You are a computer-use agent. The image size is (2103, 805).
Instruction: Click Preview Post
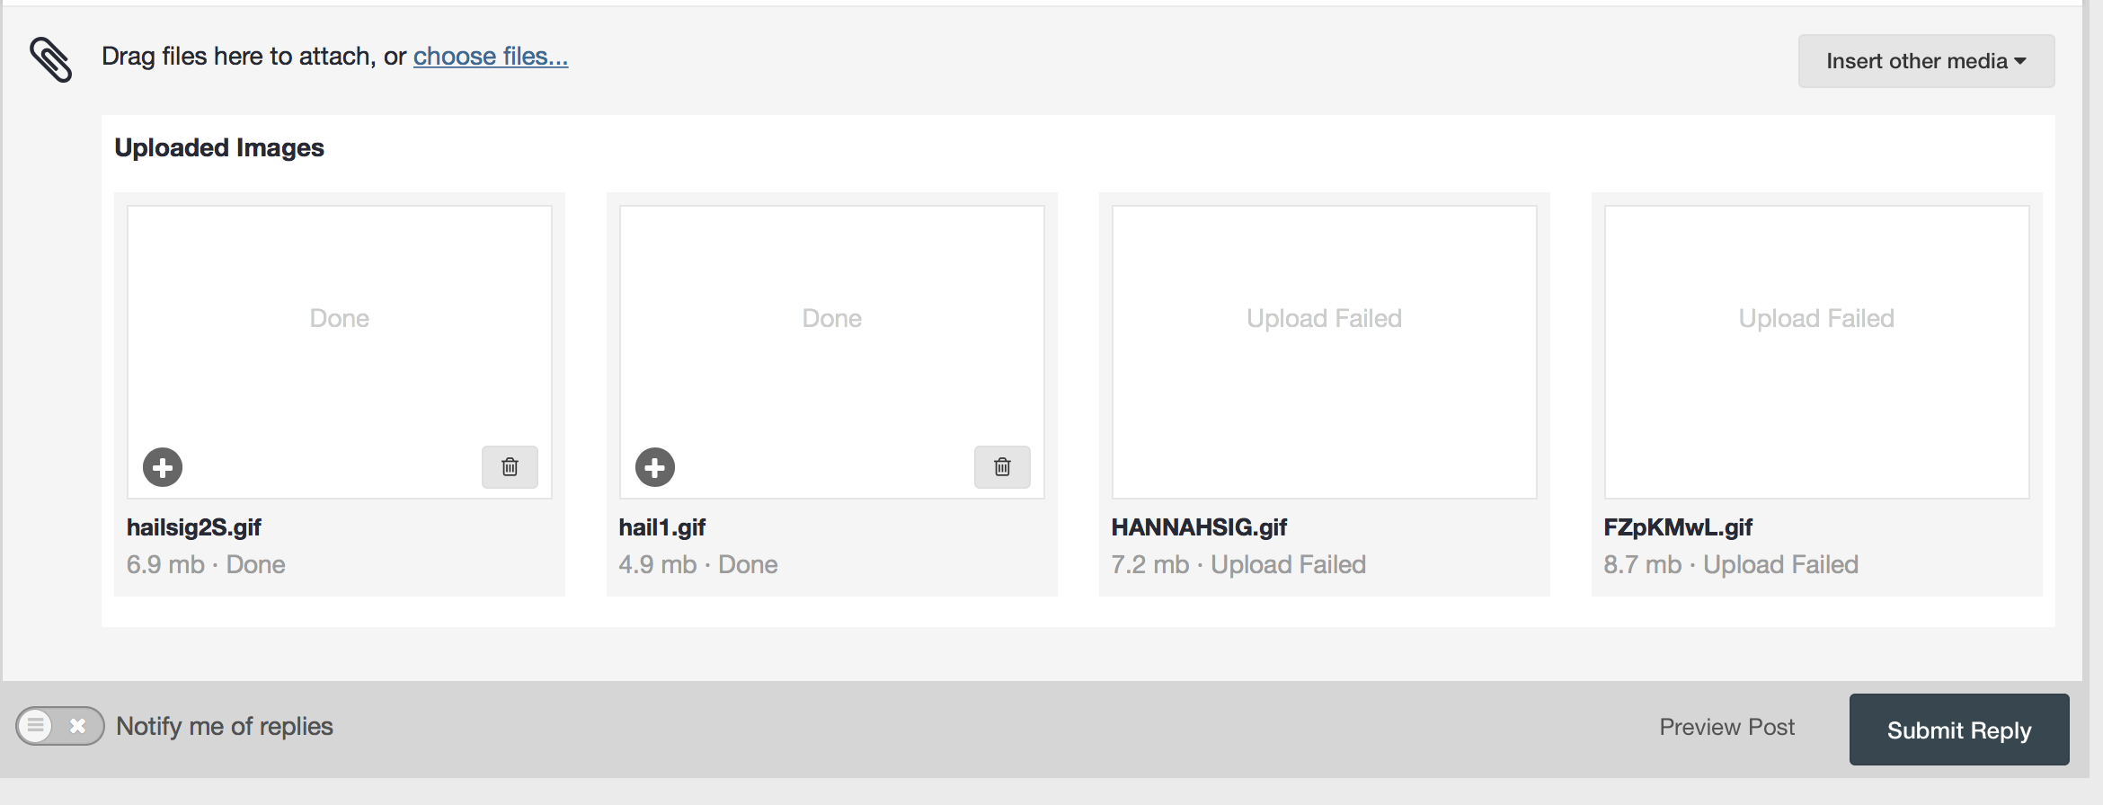click(1726, 727)
